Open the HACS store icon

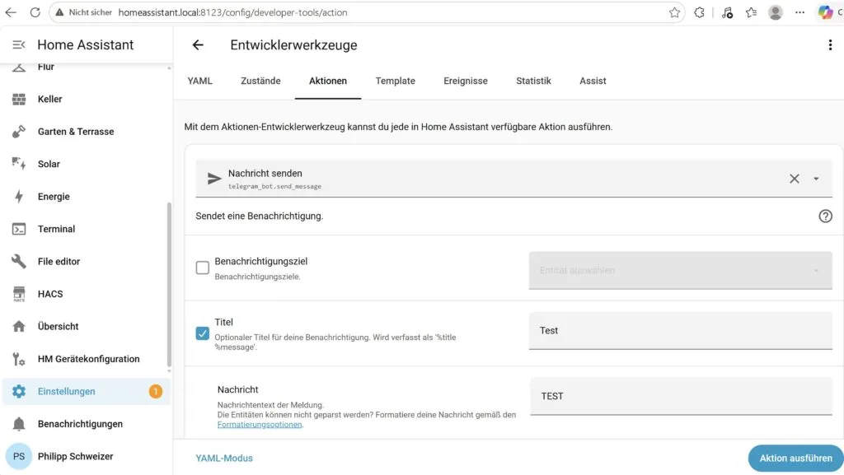tap(19, 294)
